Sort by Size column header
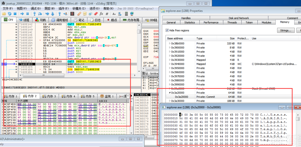Screen dimensions: 301x147 pos(227,38)
